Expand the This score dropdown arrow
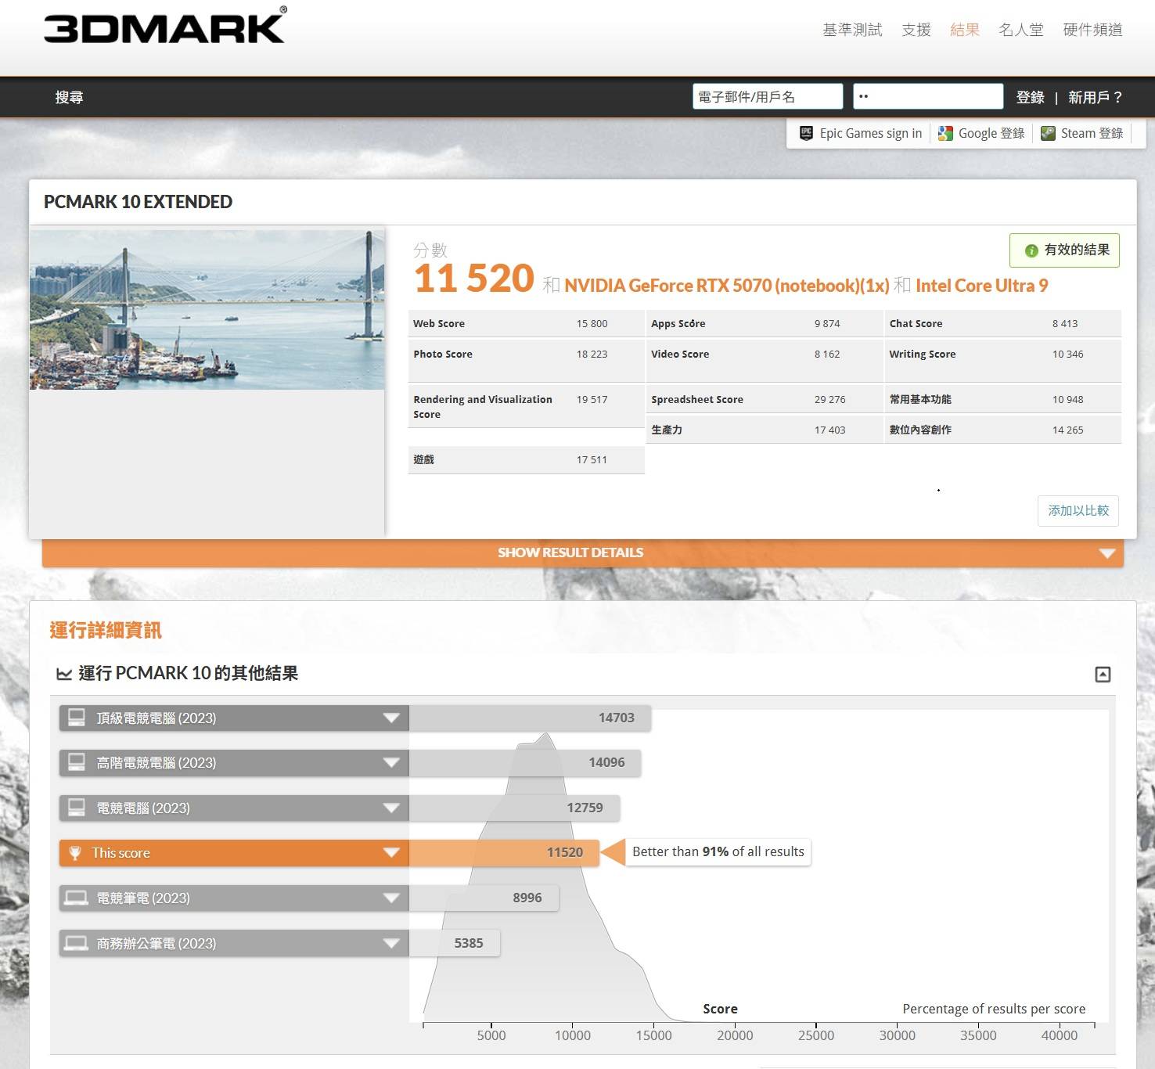 coord(391,853)
